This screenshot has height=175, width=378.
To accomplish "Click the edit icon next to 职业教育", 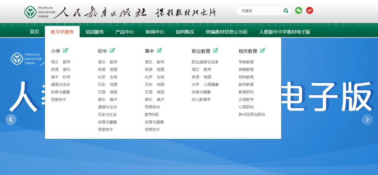I will click(x=216, y=51).
